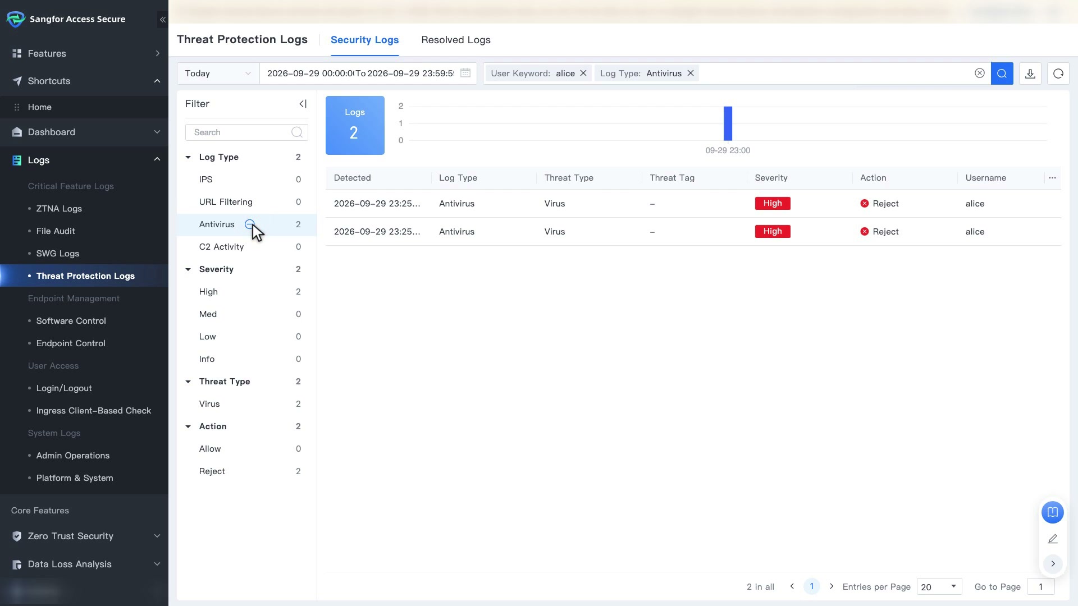Viewport: 1078px width, 606px height.
Task: Collapse the Severity filter group
Action: (188, 269)
